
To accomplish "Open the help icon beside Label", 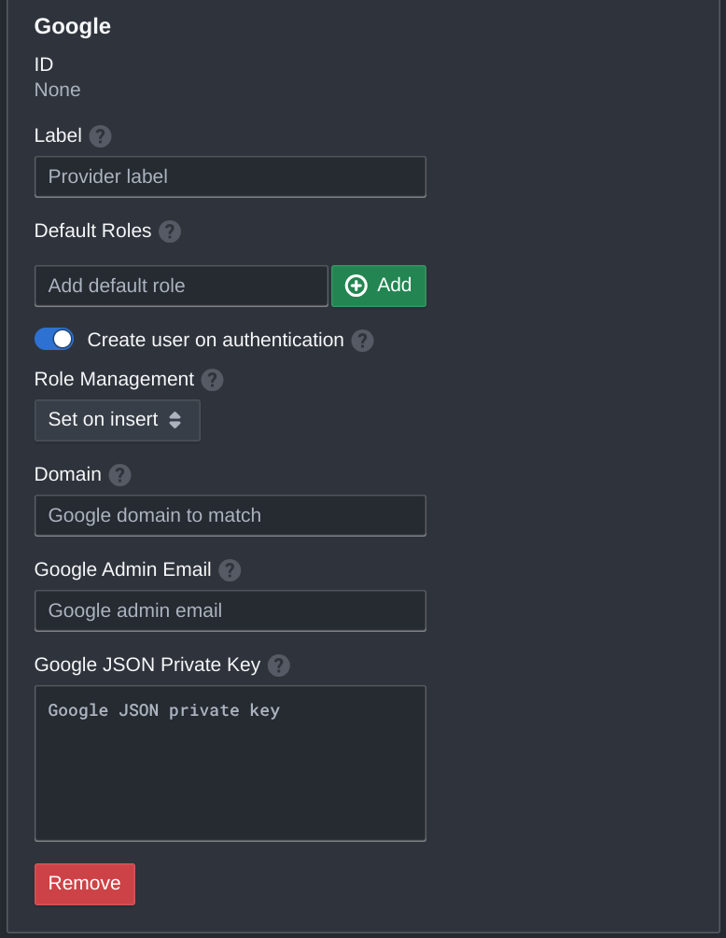I will point(100,136).
